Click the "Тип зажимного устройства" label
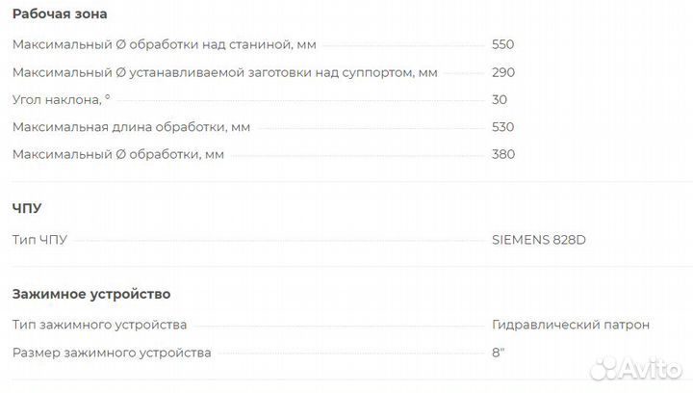 [x=100, y=325]
